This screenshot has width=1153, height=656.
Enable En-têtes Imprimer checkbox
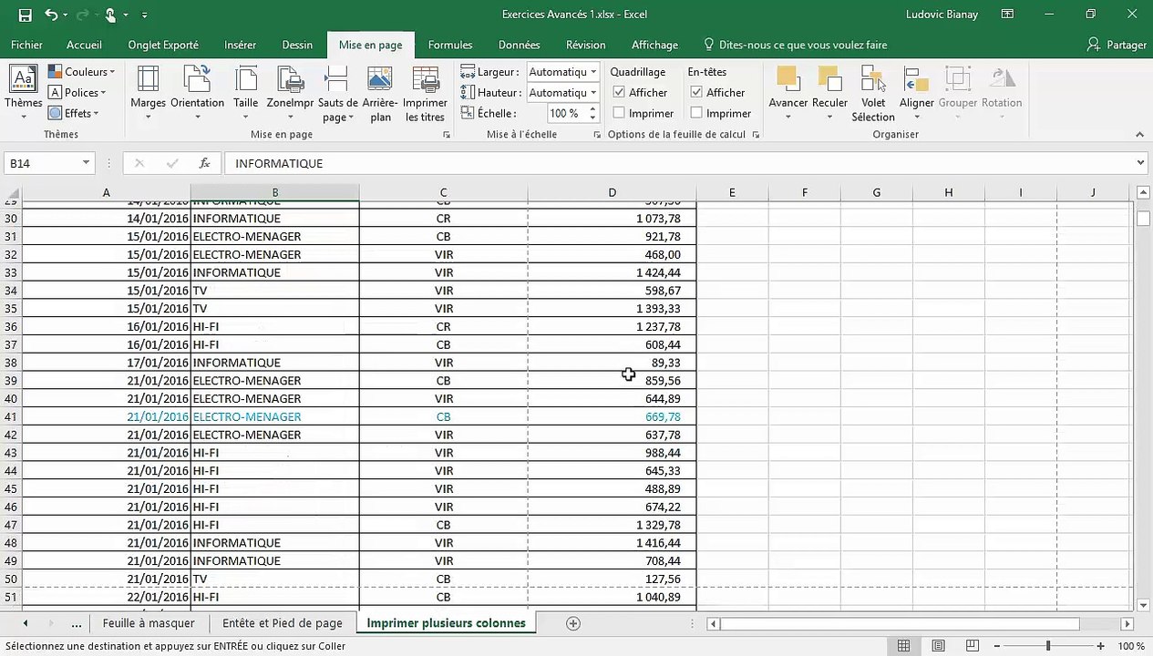(x=696, y=113)
